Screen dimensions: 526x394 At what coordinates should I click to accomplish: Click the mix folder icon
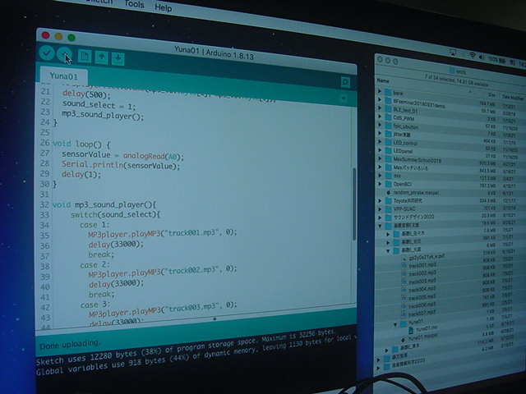pos(389,176)
